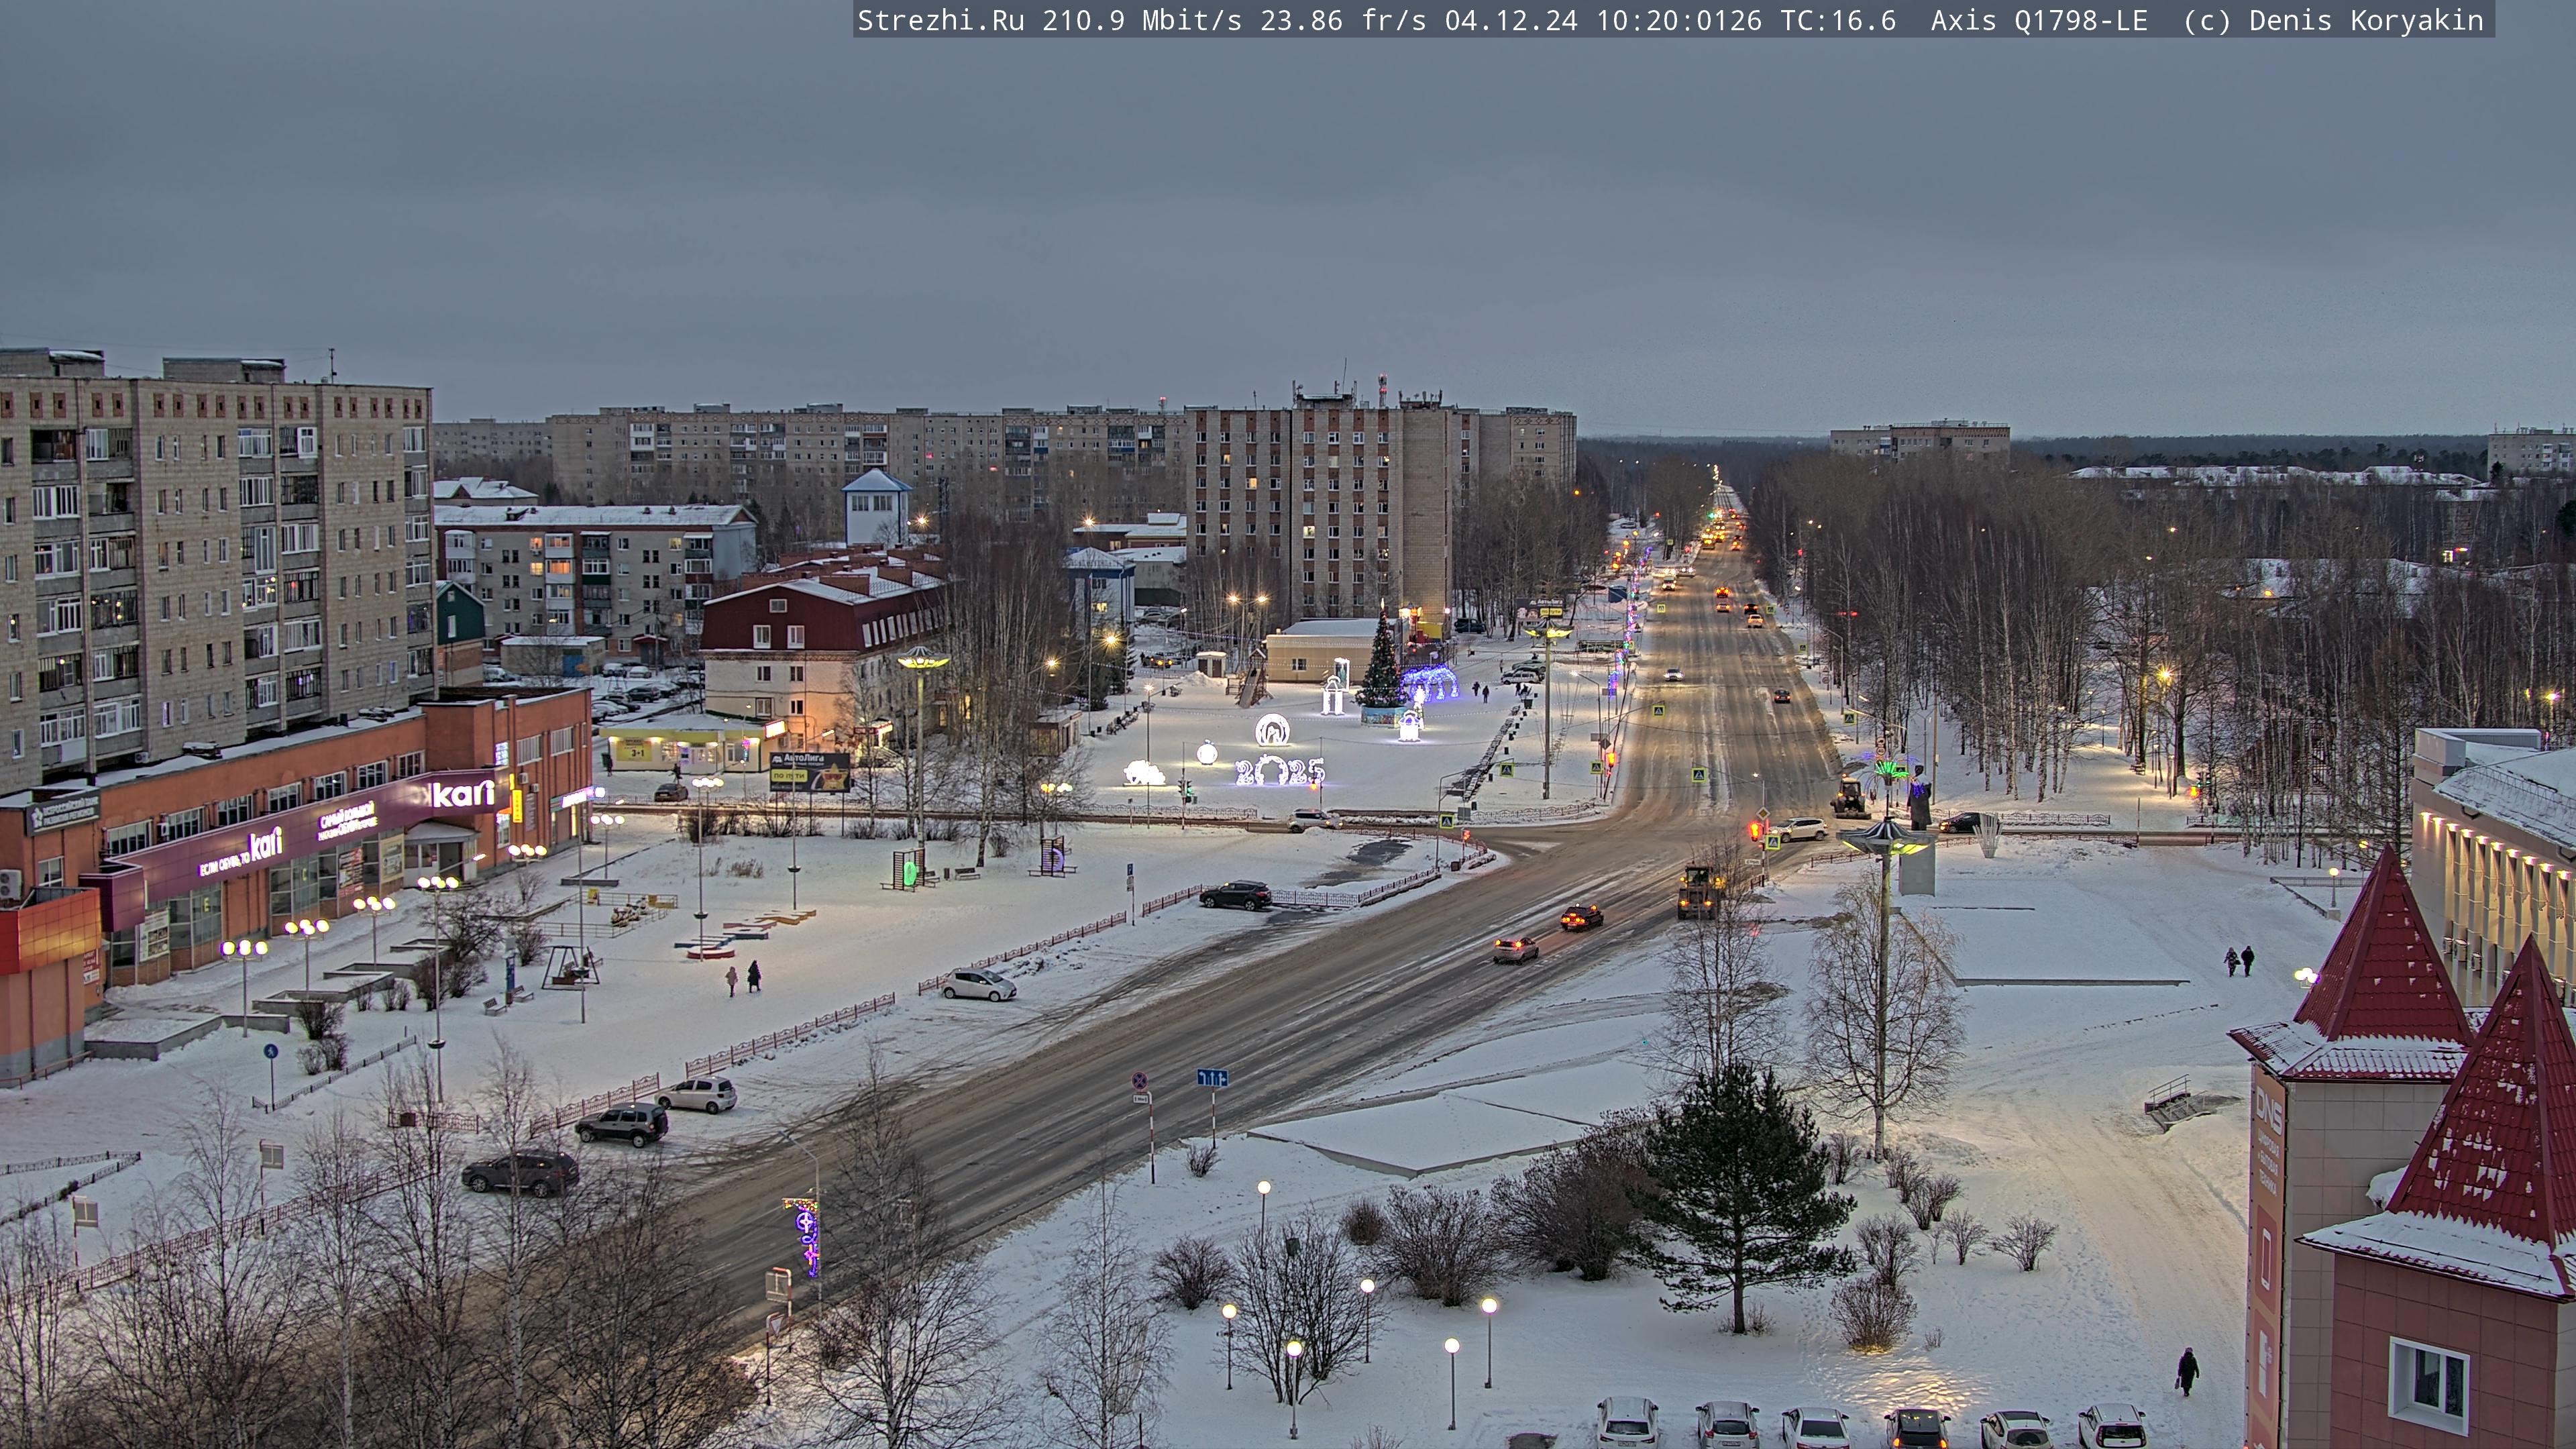Click the "Strezhi.Ru" text in the overlay

coord(941,21)
